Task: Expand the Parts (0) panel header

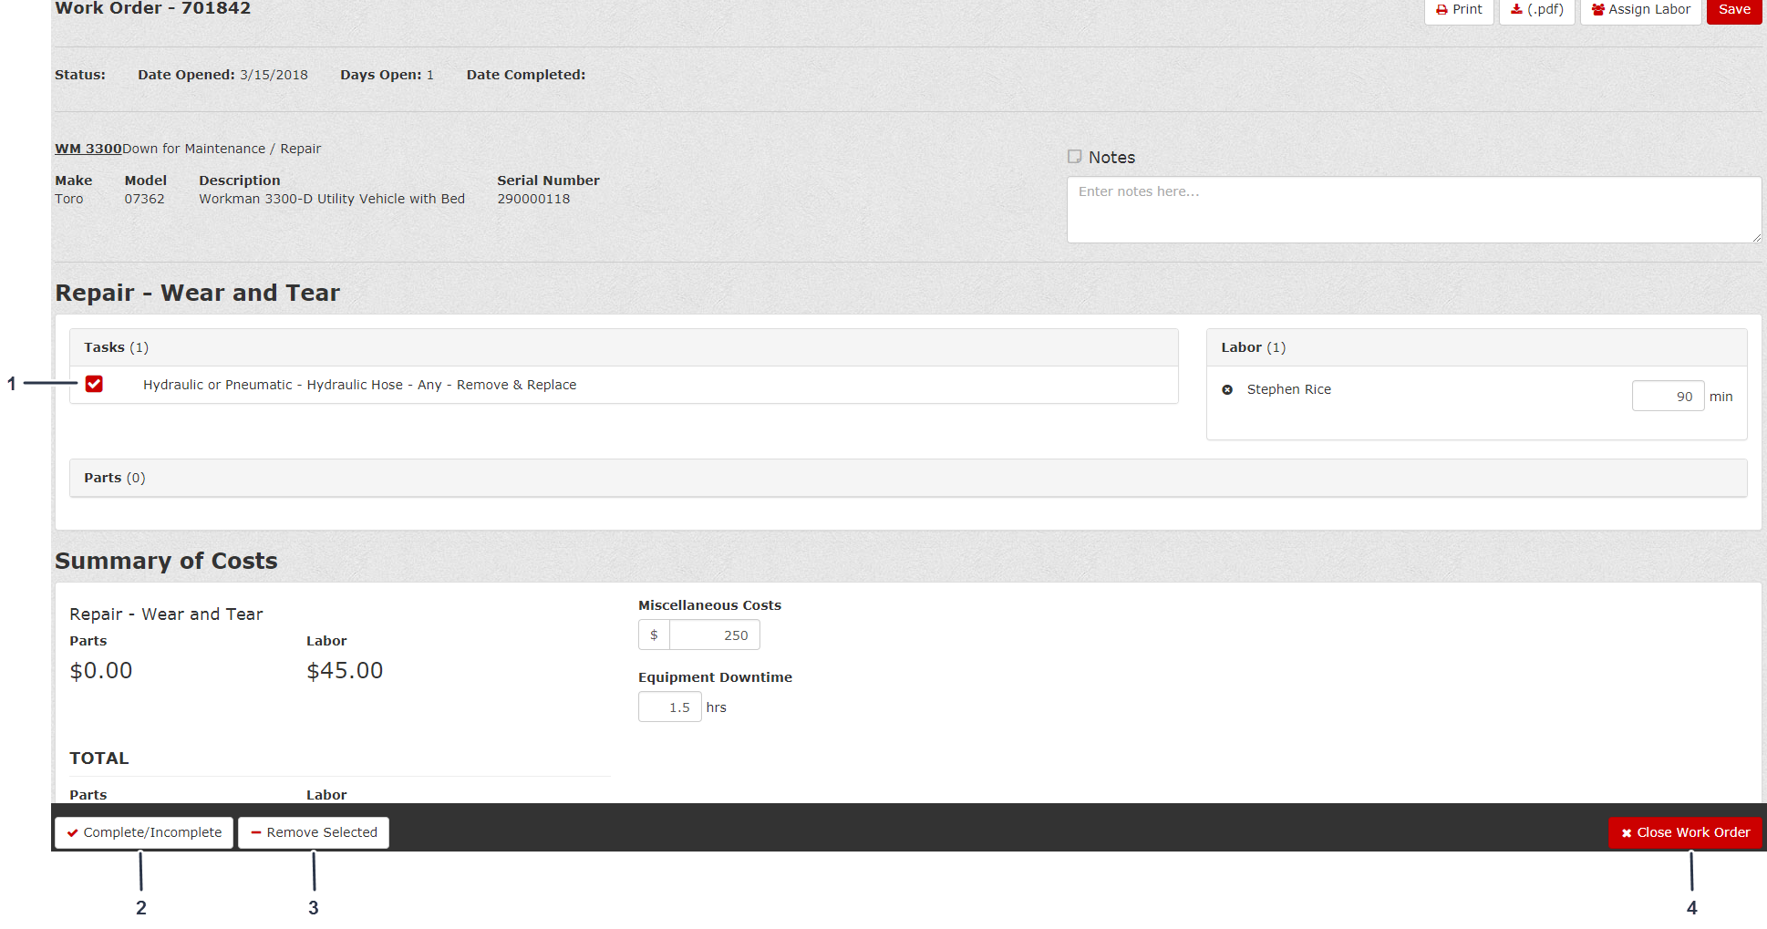Action: pyautogui.click(x=908, y=478)
